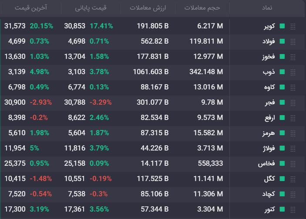
Task: Select the 301.077 B trade value
Action: [153, 102]
